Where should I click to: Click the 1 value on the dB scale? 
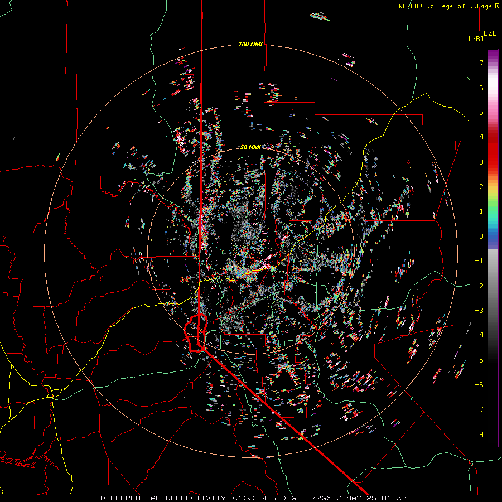[481, 211]
